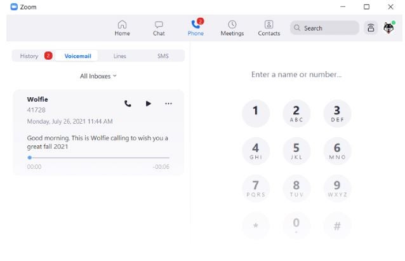Expand the All Inboxes dropdown
Screen dimensions: 405x261
point(98,76)
